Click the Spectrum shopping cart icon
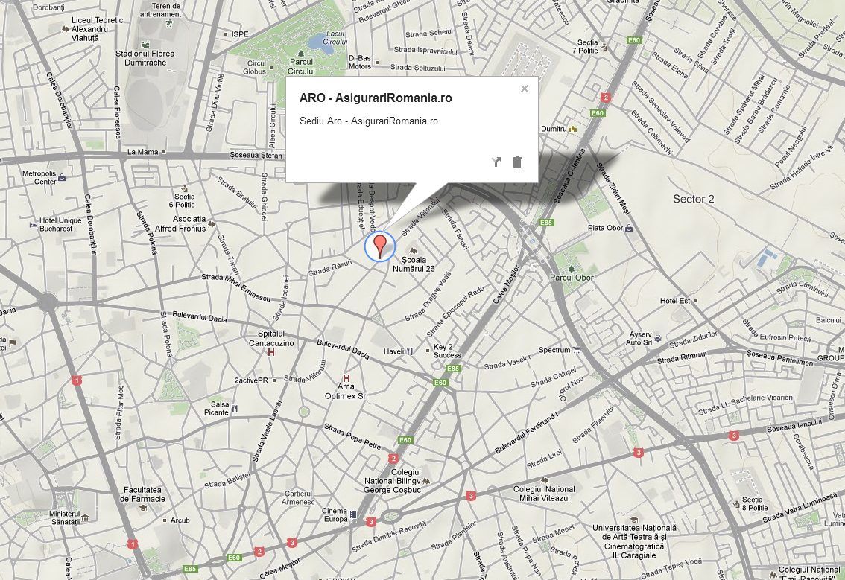Image resolution: width=845 pixels, height=580 pixels. point(576,349)
